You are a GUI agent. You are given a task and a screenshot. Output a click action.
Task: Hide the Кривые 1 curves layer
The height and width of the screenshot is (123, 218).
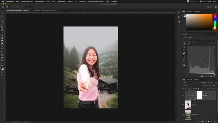click(x=183, y=95)
